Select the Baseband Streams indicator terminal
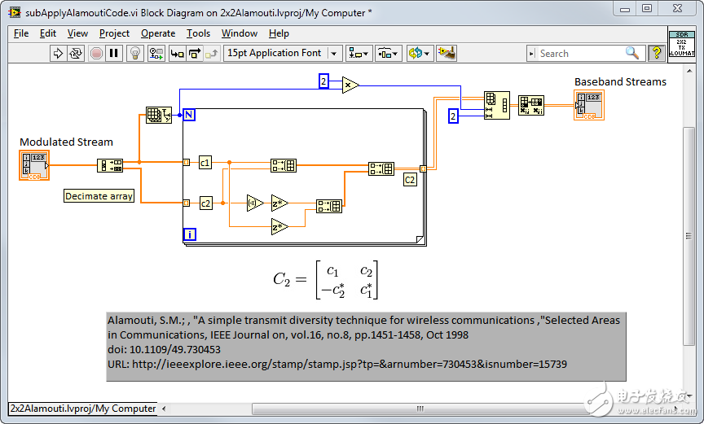The width and height of the screenshot is (704, 424). [x=589, y=106]
